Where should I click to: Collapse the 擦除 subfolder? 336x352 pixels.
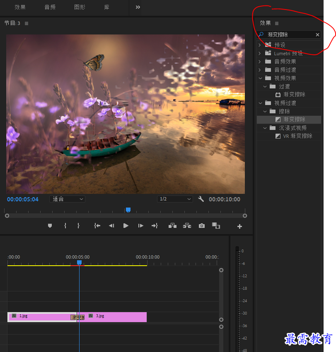click(x=265, y=112)
